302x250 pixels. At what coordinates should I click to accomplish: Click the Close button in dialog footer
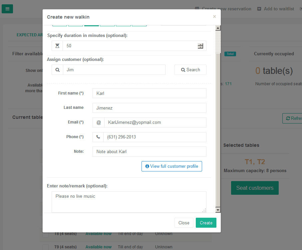click(184, 223)
